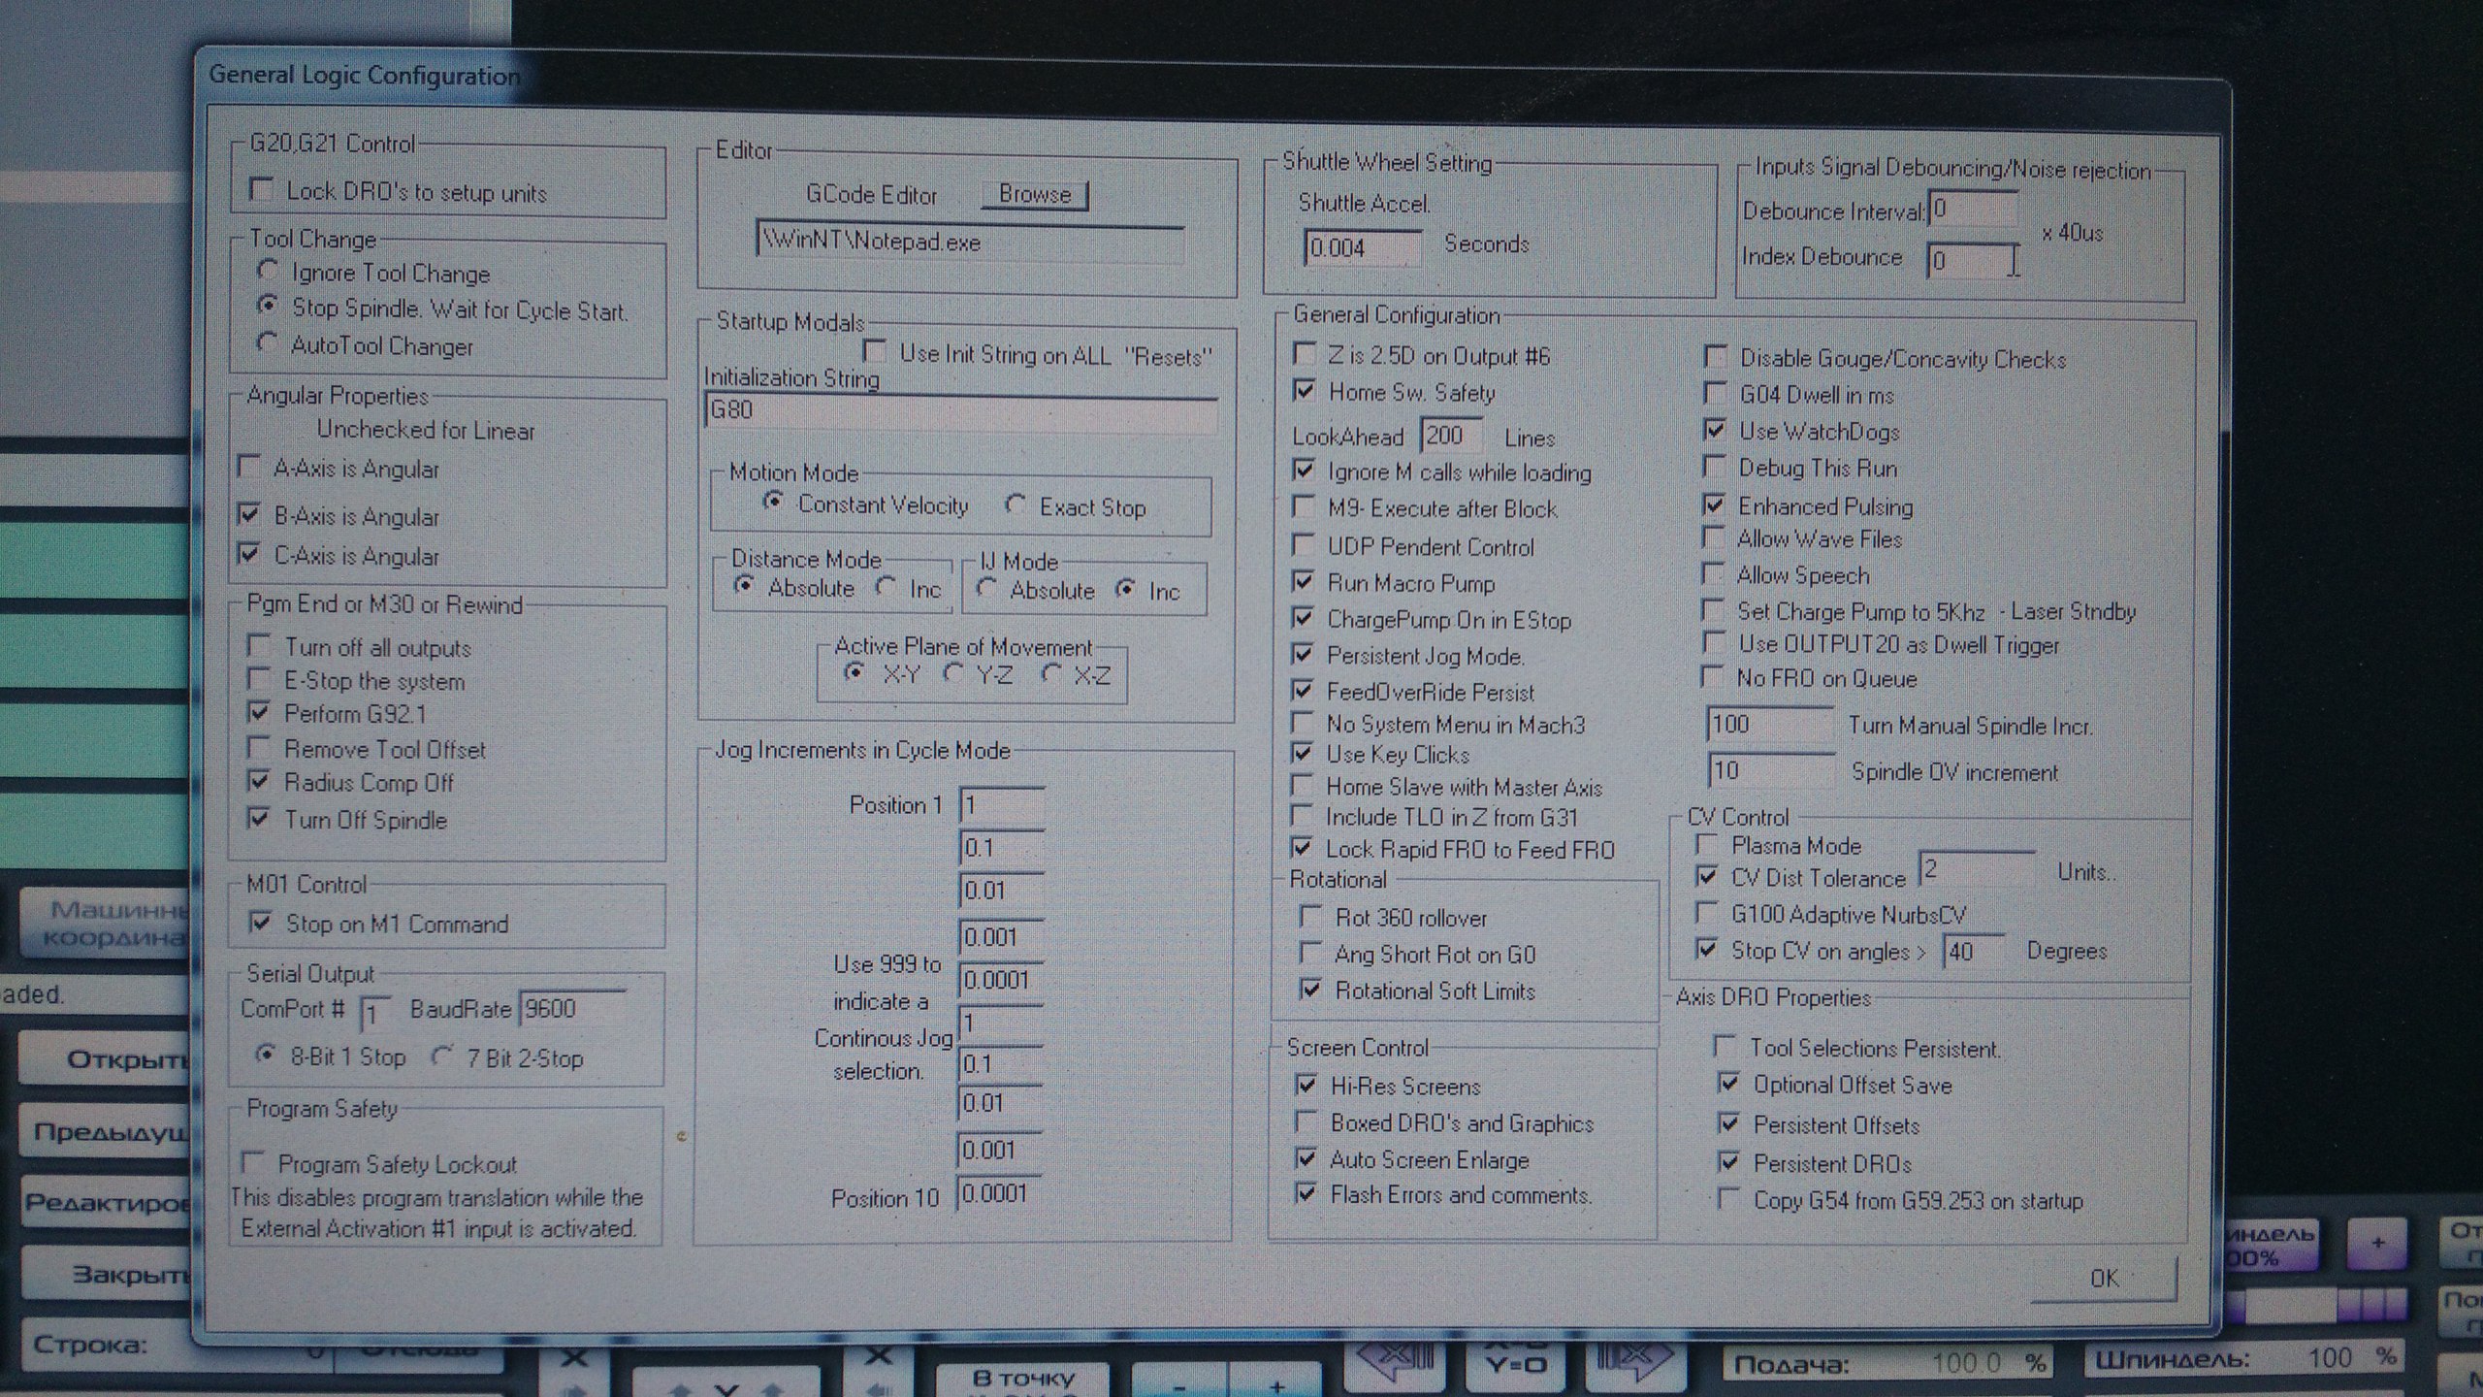Click the Debounce Interval input field

point(1974,210)
